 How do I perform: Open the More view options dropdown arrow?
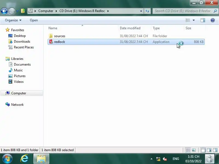click(x=194, y=20)
